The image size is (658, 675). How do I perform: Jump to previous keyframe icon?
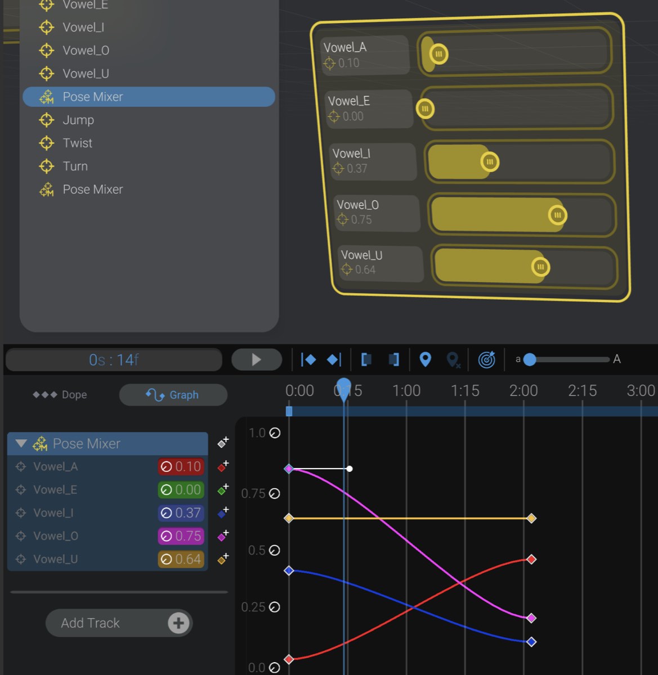(308, 359)
